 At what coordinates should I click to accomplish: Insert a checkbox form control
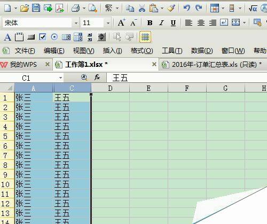[43, 37]
